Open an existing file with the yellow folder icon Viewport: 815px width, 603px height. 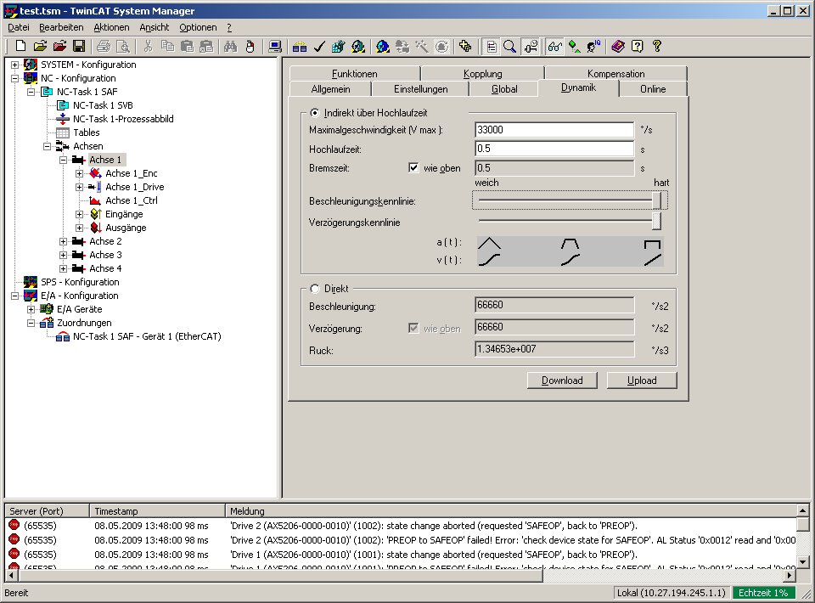tap(40, 46)
